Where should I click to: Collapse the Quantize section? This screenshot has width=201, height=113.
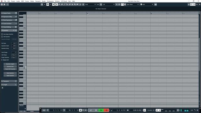[9, 30]
